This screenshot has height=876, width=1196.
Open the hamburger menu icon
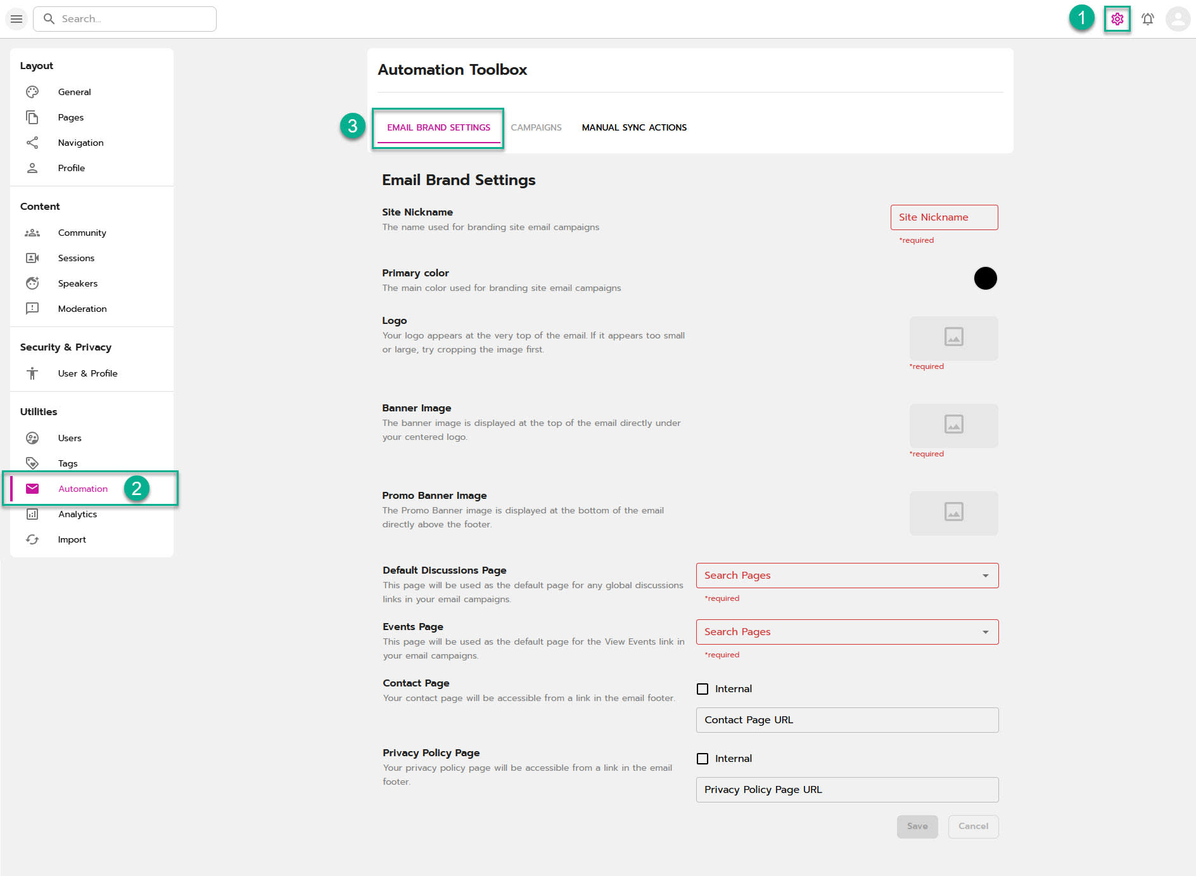point(16,19)
